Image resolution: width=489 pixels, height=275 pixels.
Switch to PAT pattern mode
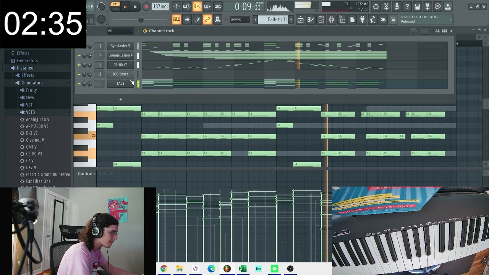(x=115, y=4)
